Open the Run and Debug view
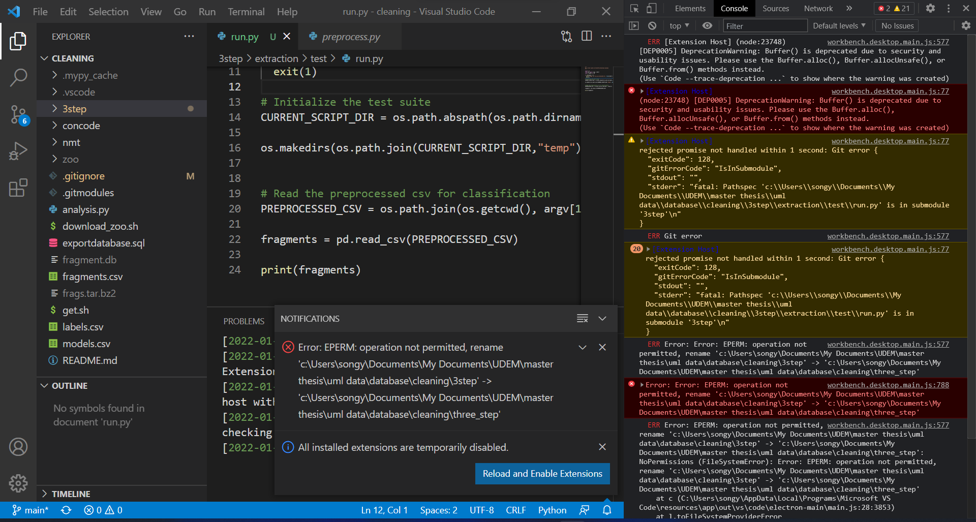 (18, 151)
